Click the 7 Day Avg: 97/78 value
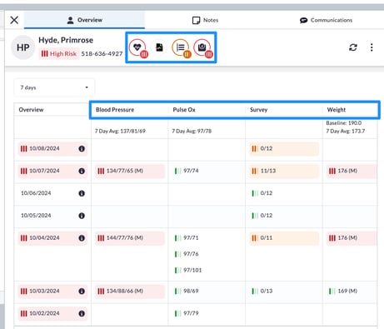Viewport: 384px width, 329px height. click(x=192, y=131)
